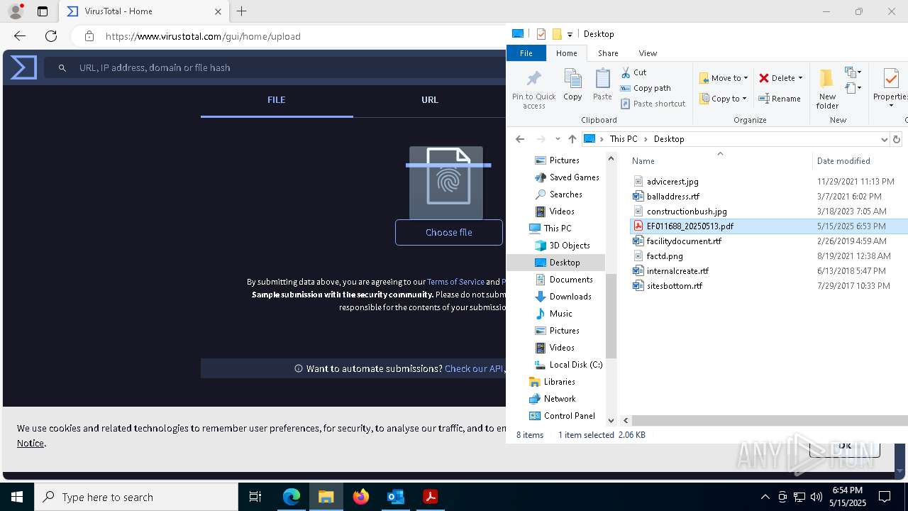View site information lock icon
This screenshot has width=908, height=511.
pyautogui.click(x=89, y=36)
